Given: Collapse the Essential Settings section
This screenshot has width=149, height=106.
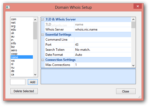Looking at the screenshot, I should (x=43, y=35).
